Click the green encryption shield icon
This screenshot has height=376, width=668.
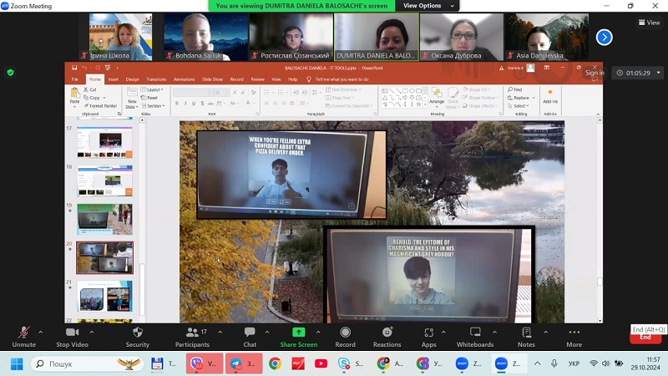click(11, 73)
